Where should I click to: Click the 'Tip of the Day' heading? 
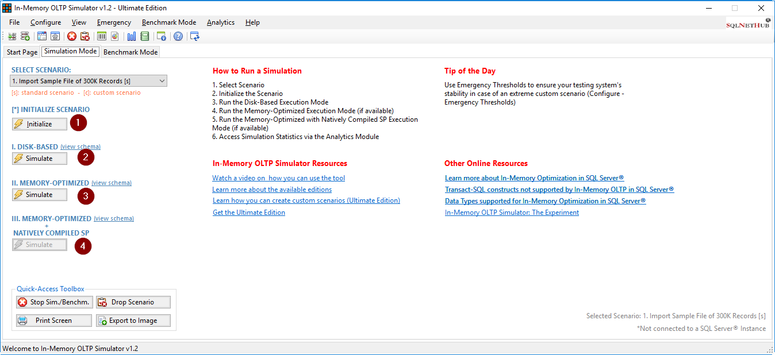point(470,71)
